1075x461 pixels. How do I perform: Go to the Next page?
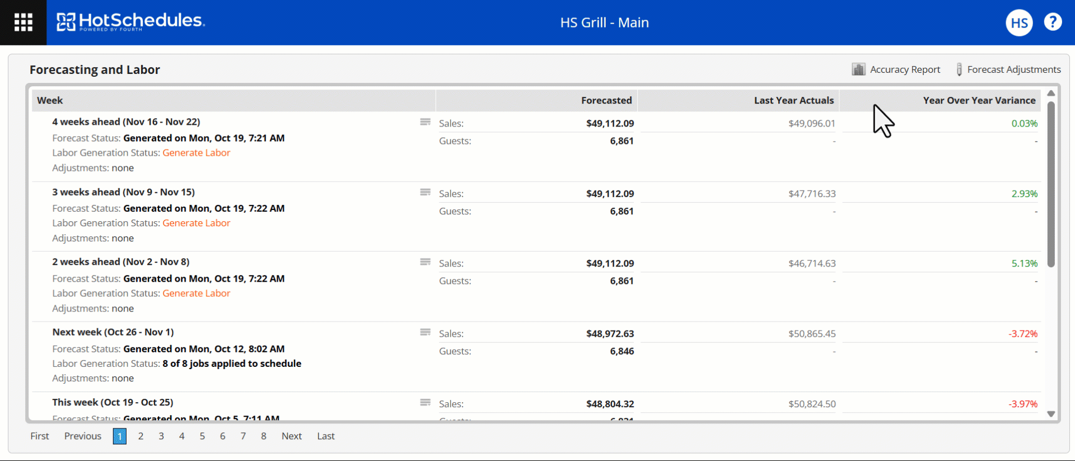tap(292, 436)
